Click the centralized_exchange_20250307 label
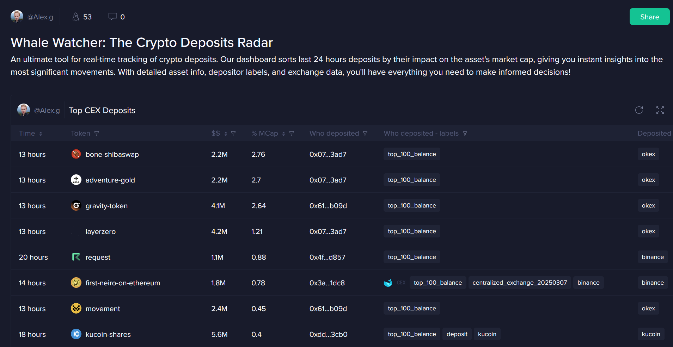 pyautogui.click(x=520, y=283)
